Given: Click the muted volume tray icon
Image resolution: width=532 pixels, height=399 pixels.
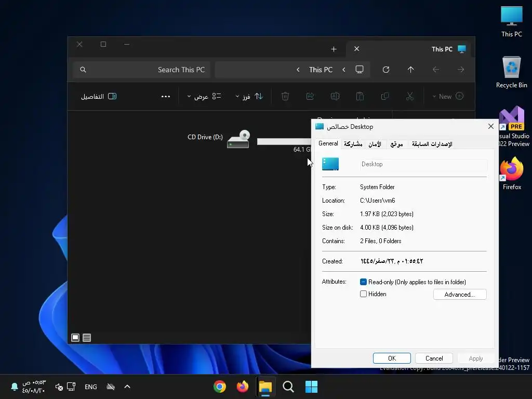Looking at the screenshot, I should [x=59, y=387].
